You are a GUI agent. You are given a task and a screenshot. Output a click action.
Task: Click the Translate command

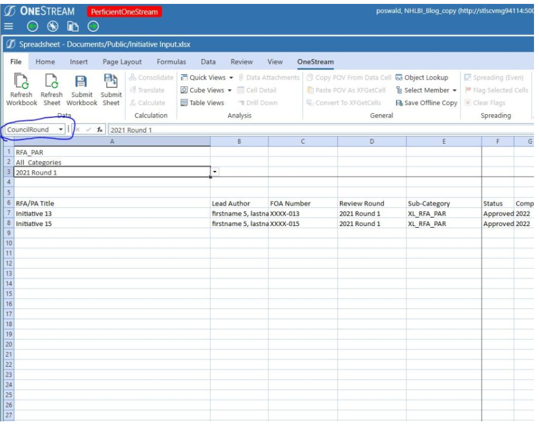[147, 90]
